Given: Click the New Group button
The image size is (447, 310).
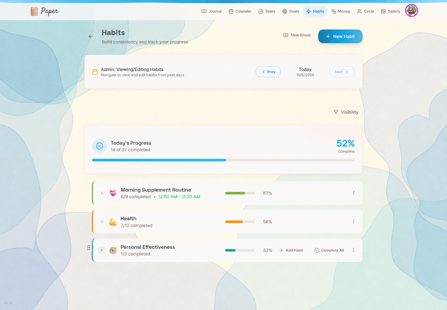Looking at the screenshot, I should 297,35.
